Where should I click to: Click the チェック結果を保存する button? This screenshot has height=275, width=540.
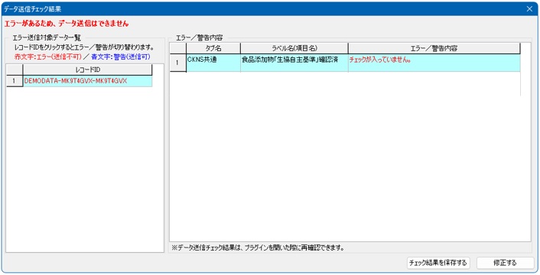coord(438,263)
